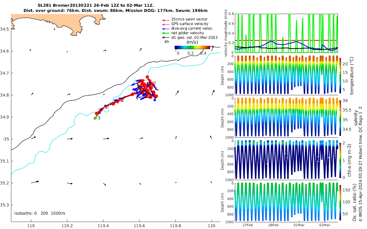Image resolution: width=367 pixels, height=229 pixels.
Task: Click the '02Mar' time axis tick label
Action: 325,225
